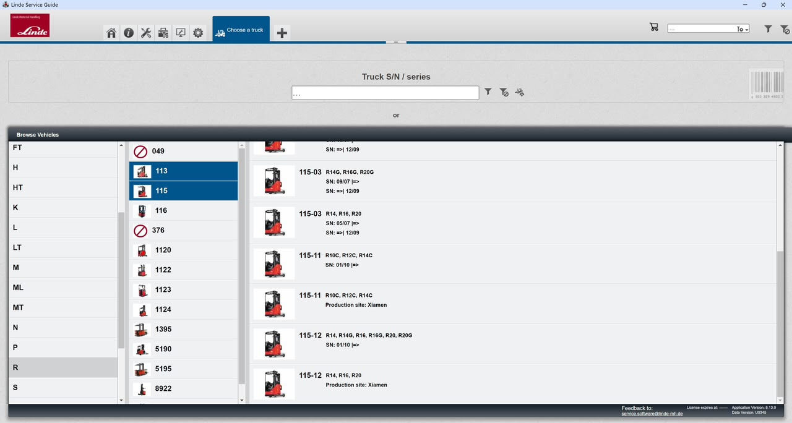
Task: Select series 5195 truck icon row
Action: 183,369
